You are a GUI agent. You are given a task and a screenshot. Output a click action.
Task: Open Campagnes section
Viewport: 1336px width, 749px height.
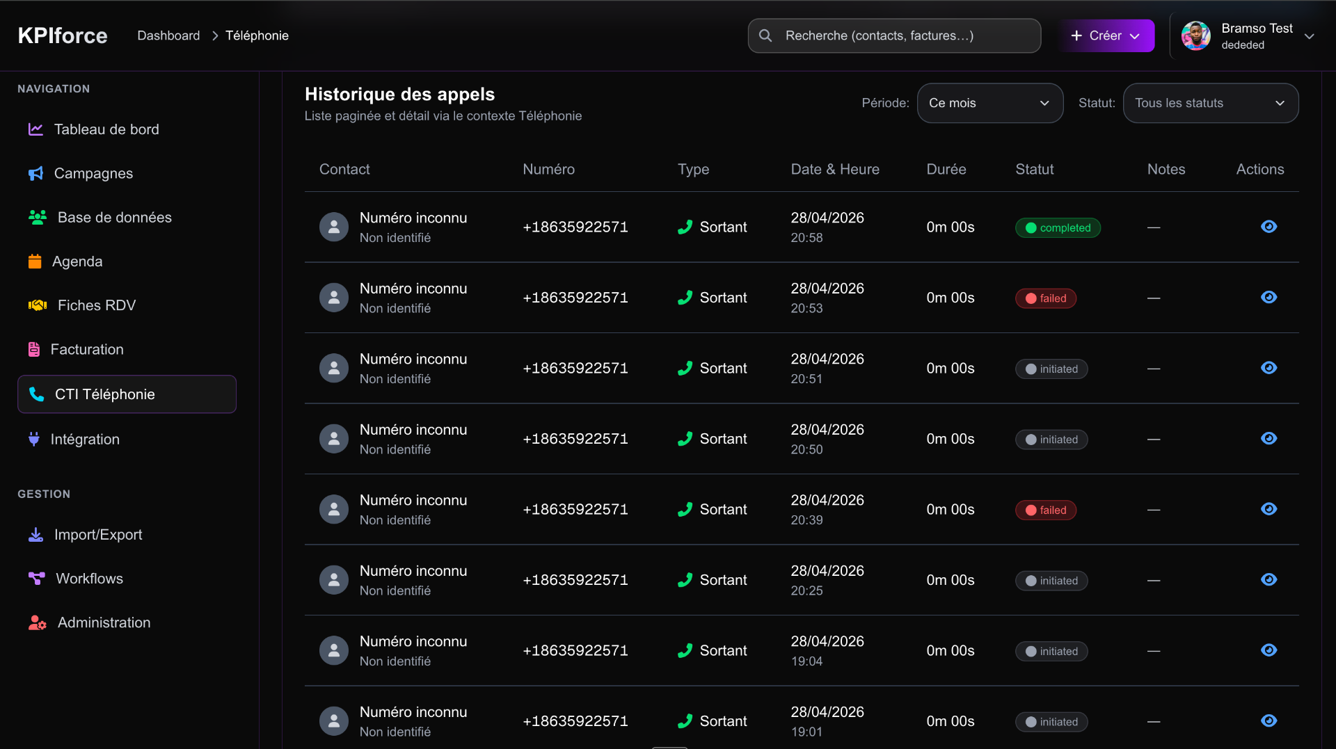pos(93,173)
